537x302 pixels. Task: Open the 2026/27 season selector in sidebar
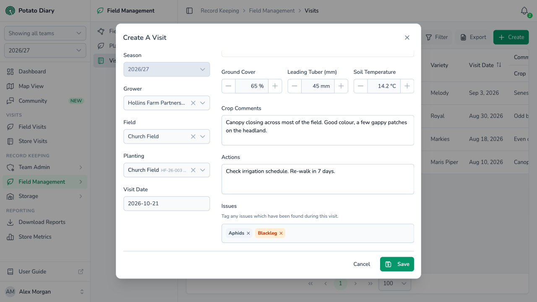pos(45,50)
